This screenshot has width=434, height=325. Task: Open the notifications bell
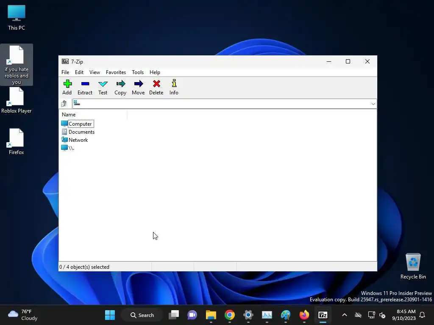(x=423, y=315)
